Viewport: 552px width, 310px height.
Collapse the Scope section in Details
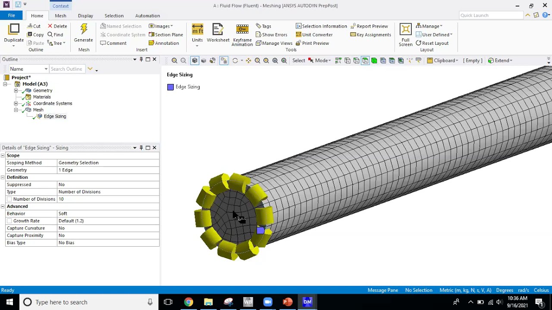click(3, 155)
